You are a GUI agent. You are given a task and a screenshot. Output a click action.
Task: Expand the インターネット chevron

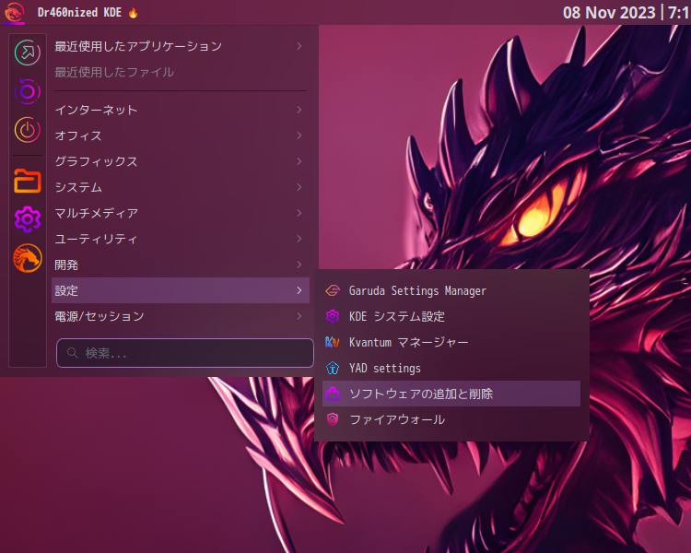point(299,110)
